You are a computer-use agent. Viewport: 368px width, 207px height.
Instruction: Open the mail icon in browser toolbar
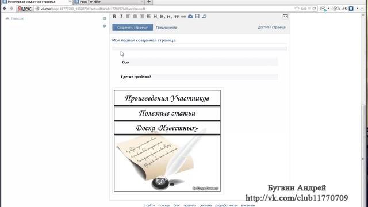[x=323, y=9]
